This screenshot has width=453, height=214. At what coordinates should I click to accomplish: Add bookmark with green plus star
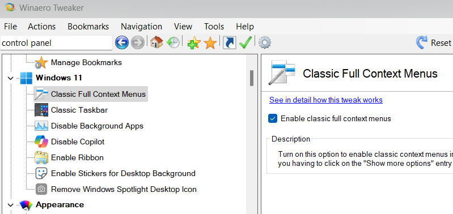(x=194, y=43)
